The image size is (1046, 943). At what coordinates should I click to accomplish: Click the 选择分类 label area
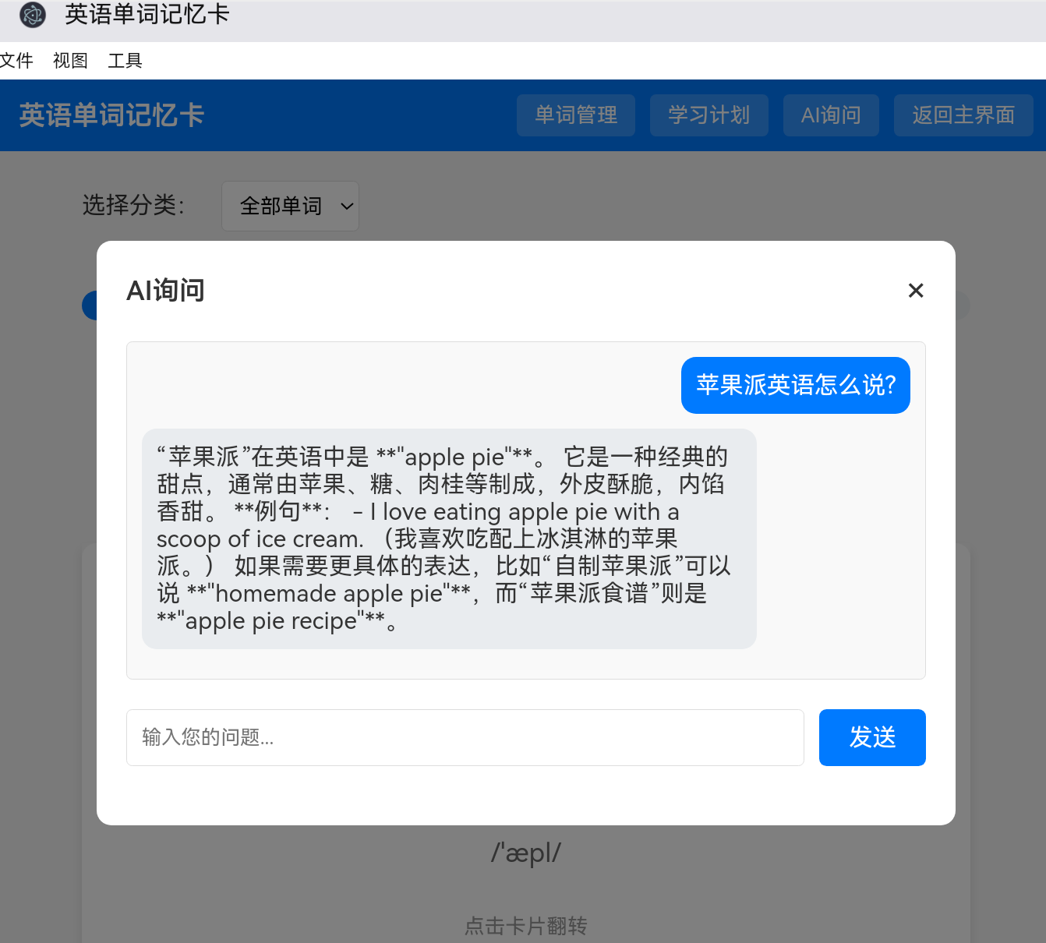133,206
